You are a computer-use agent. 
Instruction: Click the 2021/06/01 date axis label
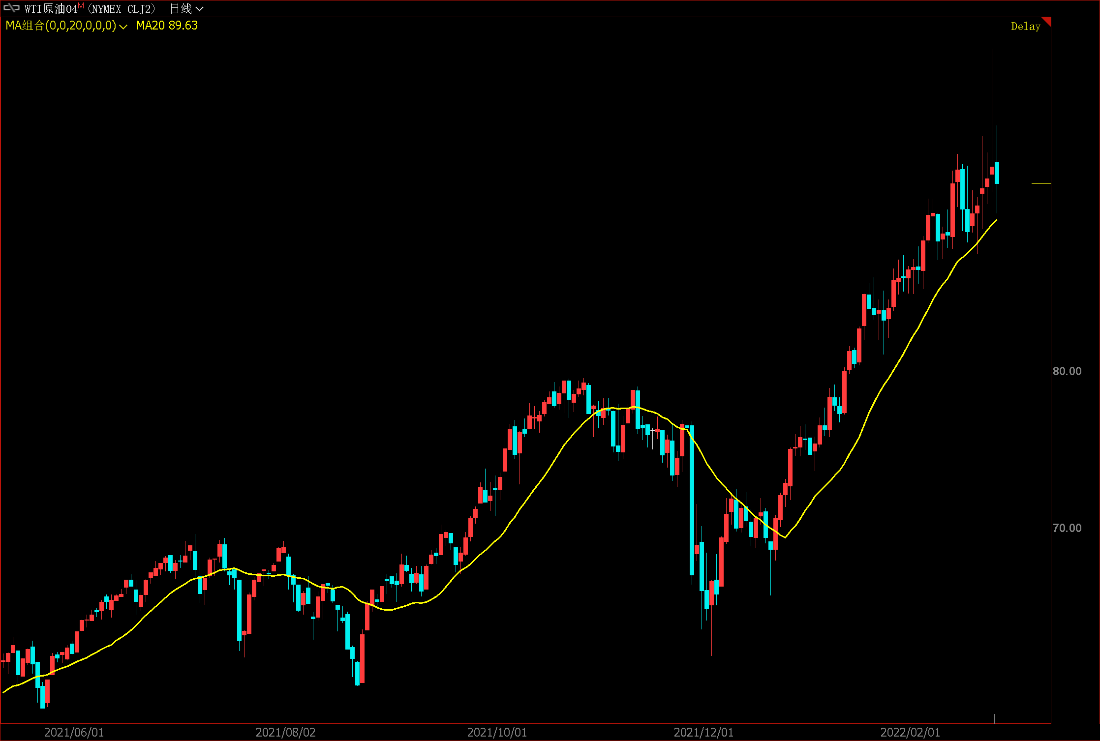coord(74,732)
